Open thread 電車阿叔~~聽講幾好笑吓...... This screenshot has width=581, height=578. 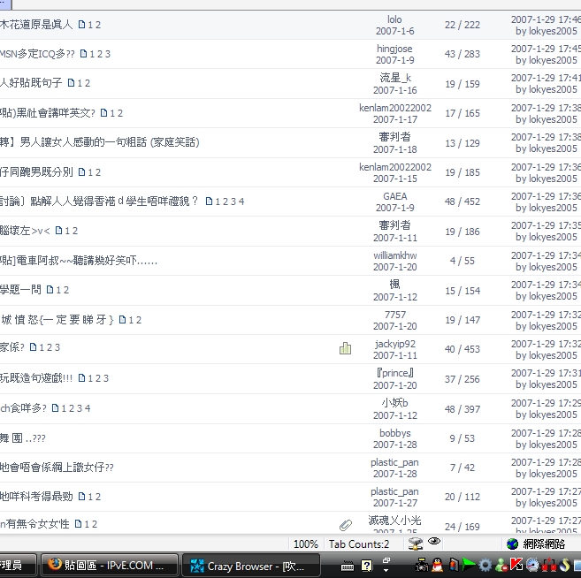tap(79, 261)
